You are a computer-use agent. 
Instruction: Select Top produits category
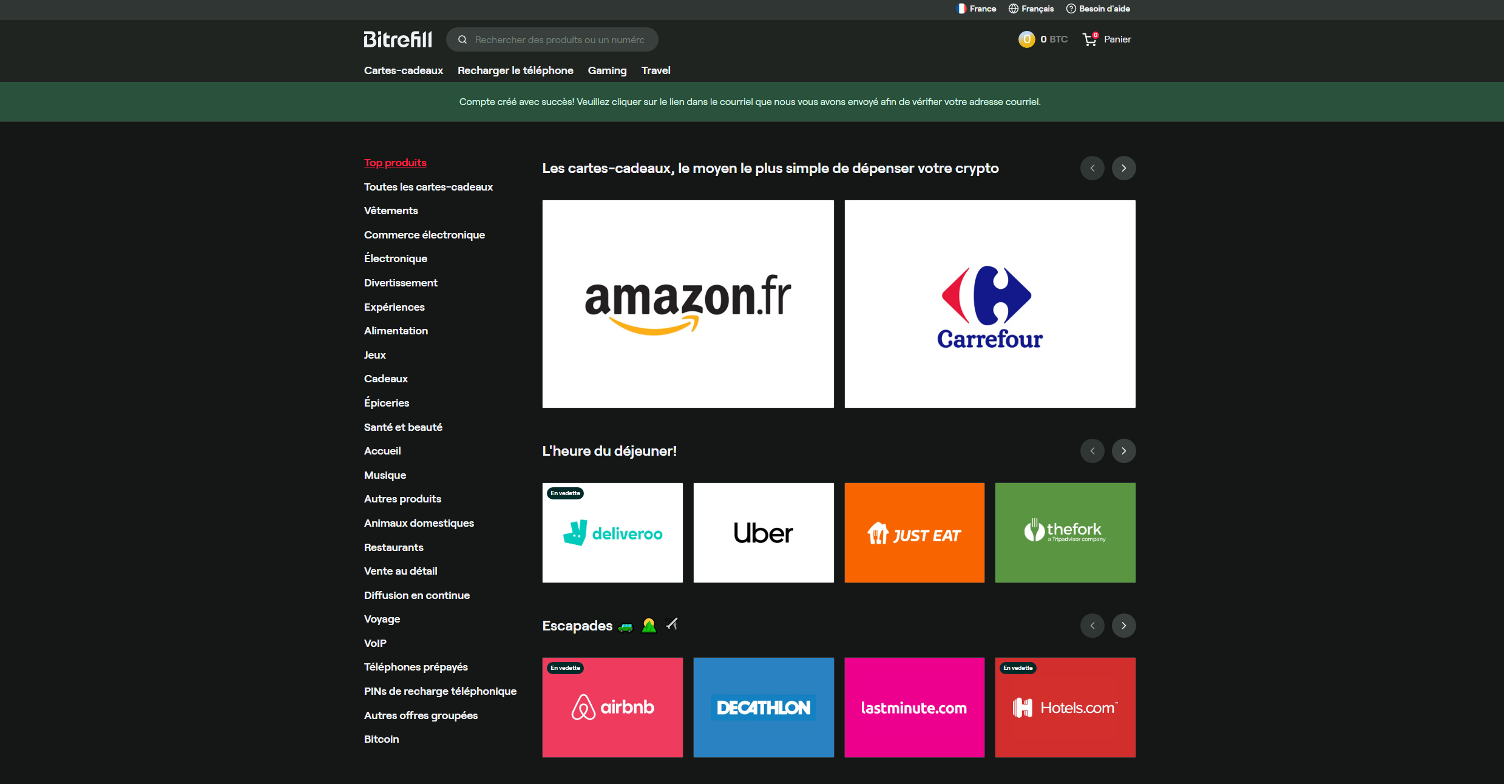click(x=395, y=163)
